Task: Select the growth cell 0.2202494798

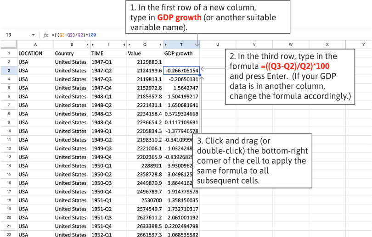Action: [181, 226]
